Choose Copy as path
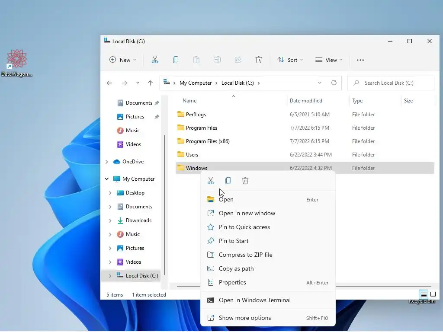 268,269
